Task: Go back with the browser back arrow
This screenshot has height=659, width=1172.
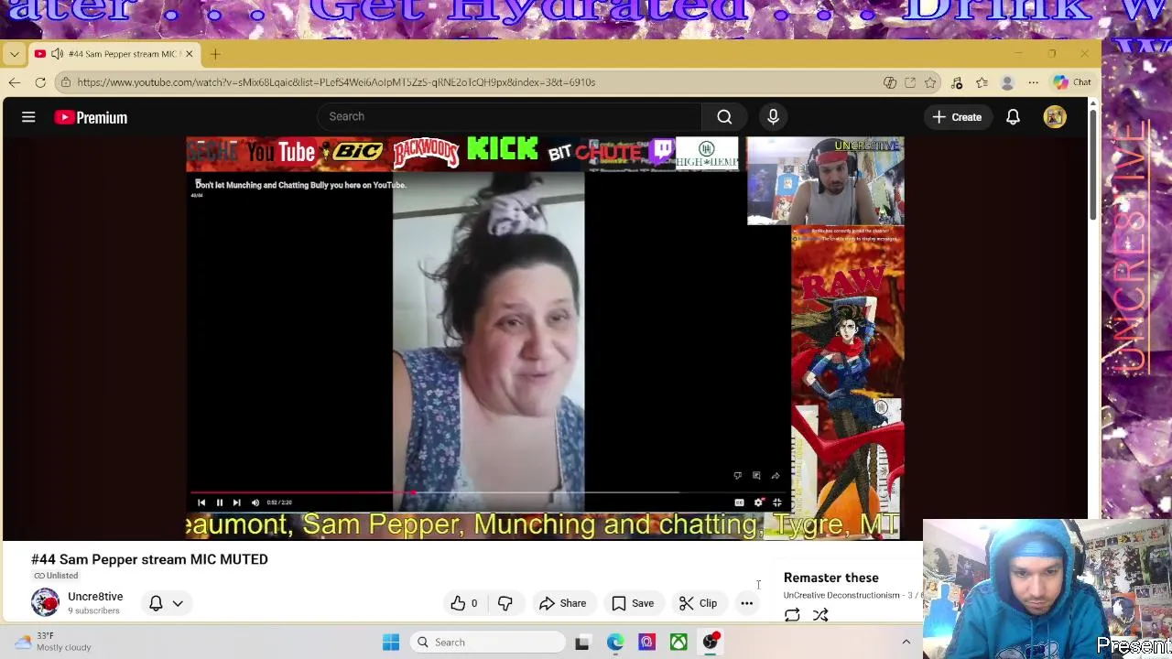Action: (x=15, y=82)
